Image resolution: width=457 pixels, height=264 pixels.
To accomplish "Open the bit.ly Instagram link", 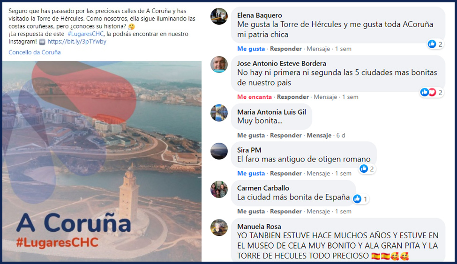I will point(77,42).
